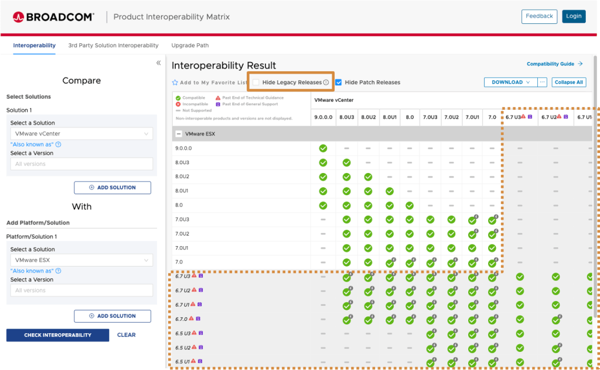Click the ESX 7.0U2 row label
600x370 pixels.
click(182, 234)
